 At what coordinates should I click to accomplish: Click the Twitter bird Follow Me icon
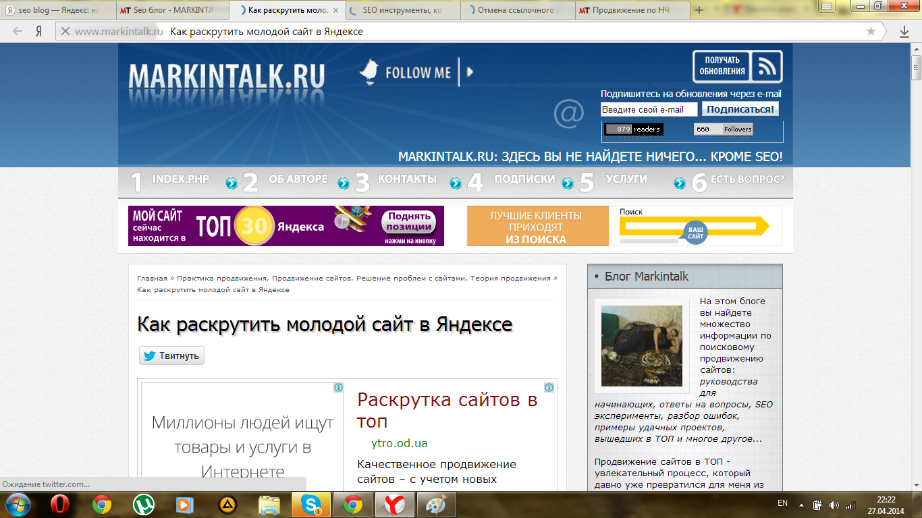pyautogui.click(x=369, y=71)
